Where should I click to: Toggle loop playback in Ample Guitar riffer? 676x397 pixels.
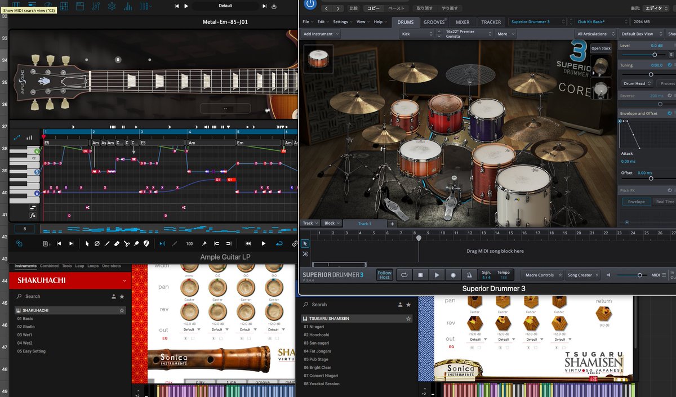coord(279,243)
